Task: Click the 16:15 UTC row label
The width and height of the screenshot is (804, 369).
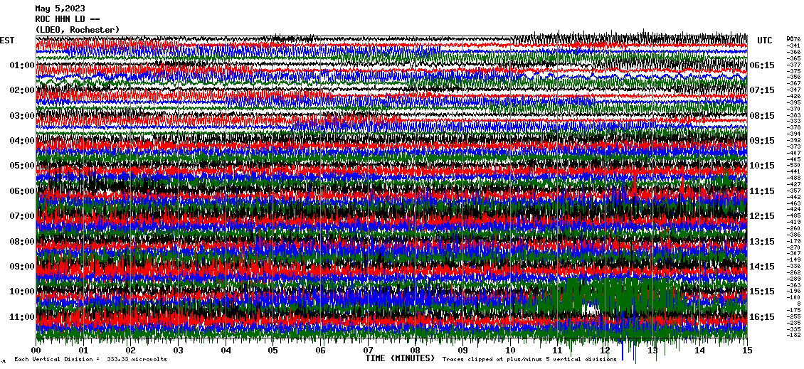Action: tap(761, 317)
